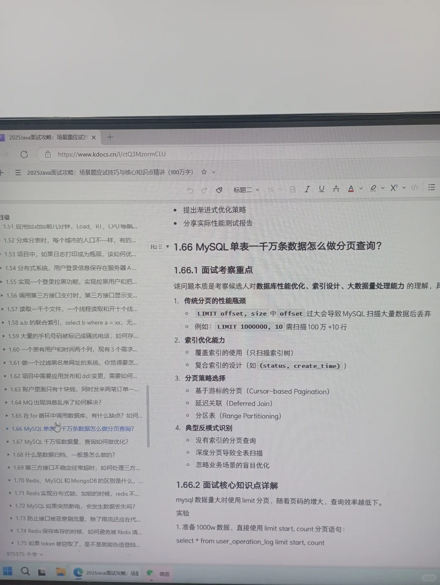
Task: Open the superscript options dropdown arrow
Action: [404, 188]
